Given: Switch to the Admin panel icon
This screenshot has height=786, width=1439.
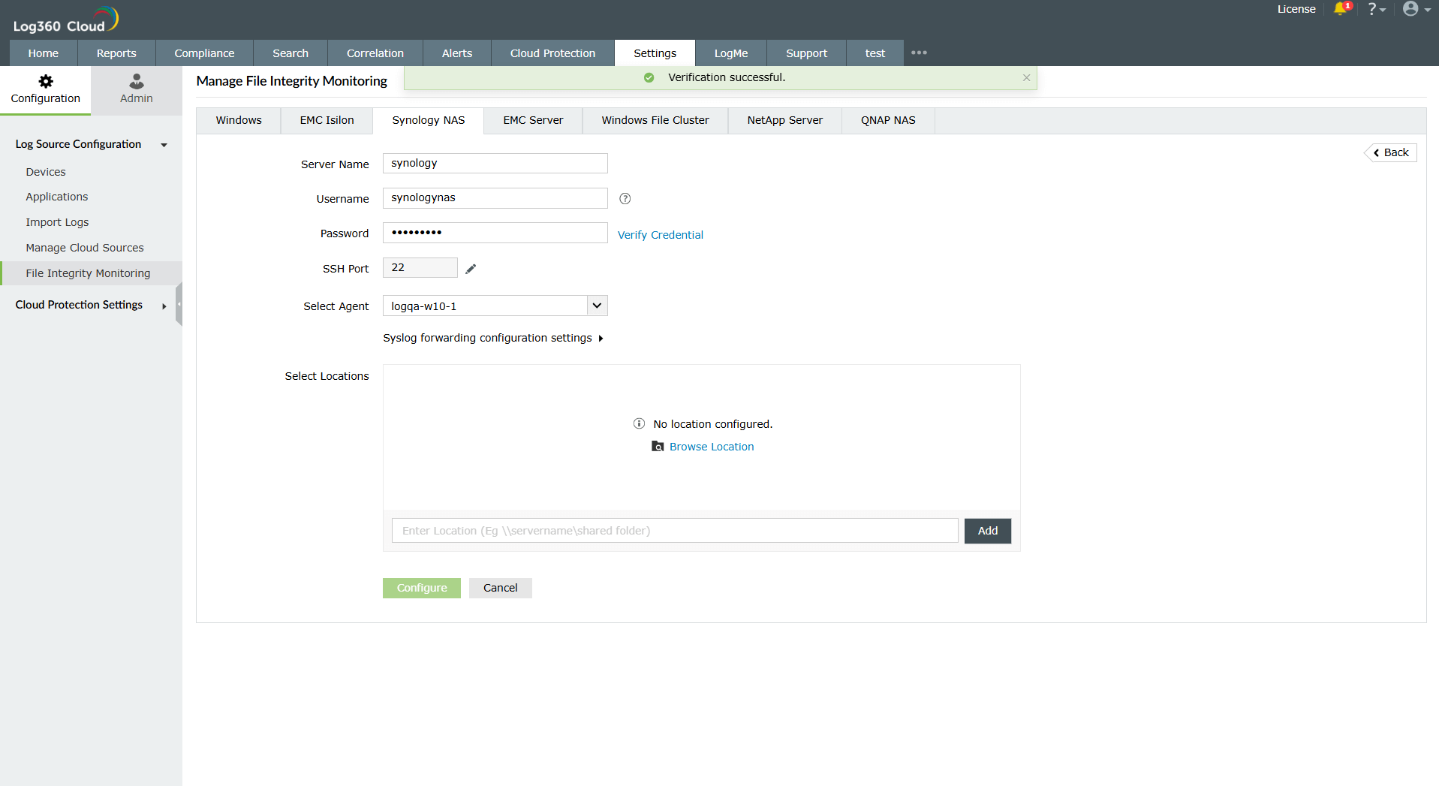Looking at the screenshot, I should point(135,82).
